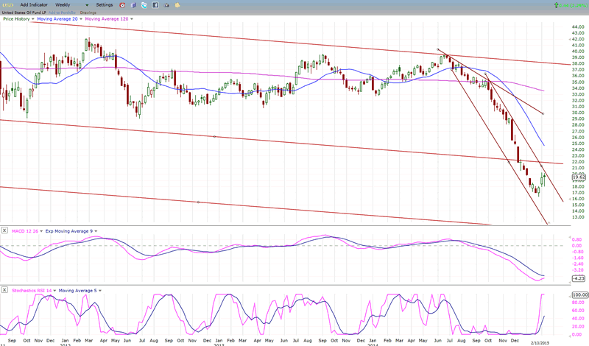Viewport: 589px width, 346px height.
Task: Click the Moving Average 20 label
Action: point(57,19)
